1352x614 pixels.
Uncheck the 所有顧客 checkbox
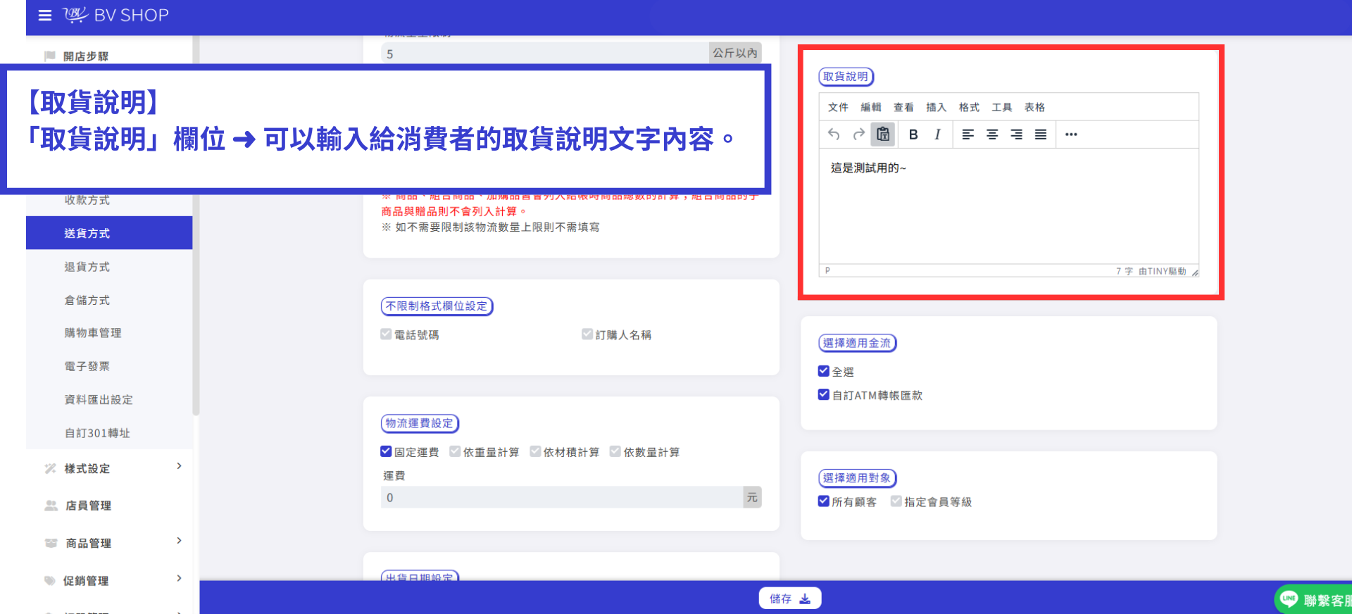pyautogui.click(x=824, y=501)
